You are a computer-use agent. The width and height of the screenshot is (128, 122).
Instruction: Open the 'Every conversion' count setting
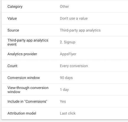pyautogui.click(x=74, y=66)
